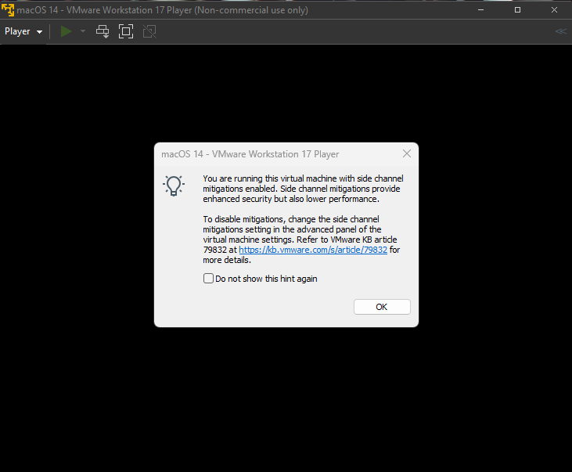The image size is (572, 472).
Task: Click the collapse toolbar double-chevron icon
Action: coord(561,31)
